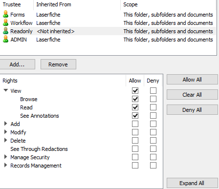The image size is (219, 189).
Task: Select the Browse right label
Action: 29,99
